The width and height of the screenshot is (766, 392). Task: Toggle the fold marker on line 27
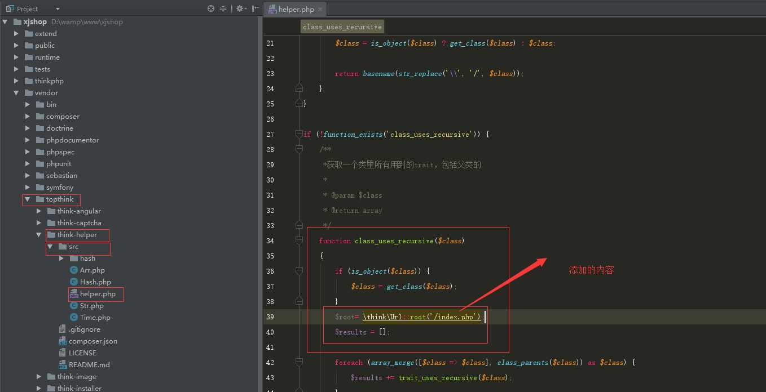299,134
